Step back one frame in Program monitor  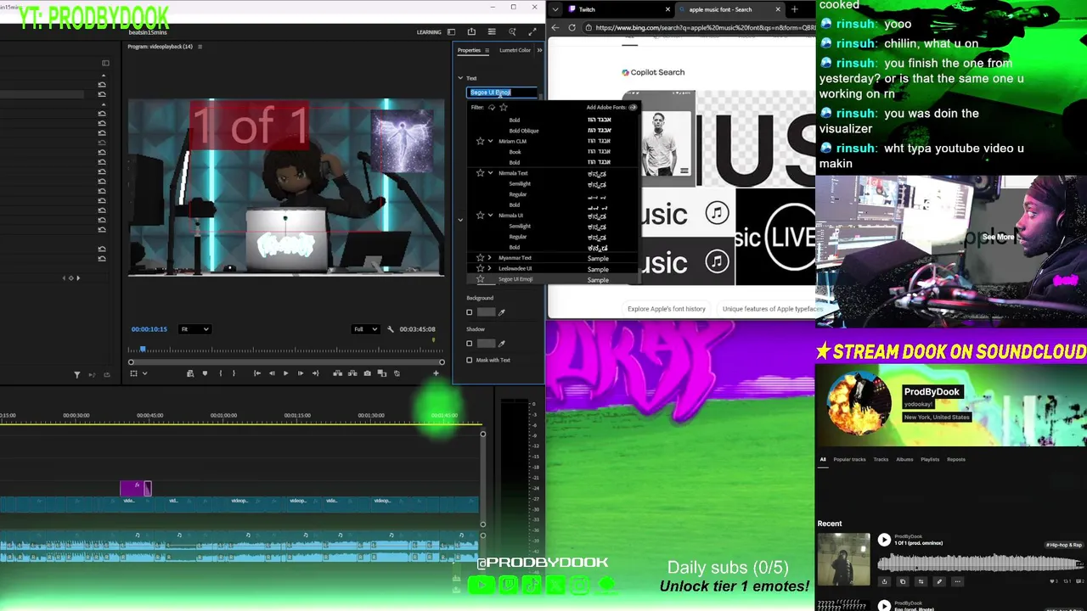coord(272,373)
